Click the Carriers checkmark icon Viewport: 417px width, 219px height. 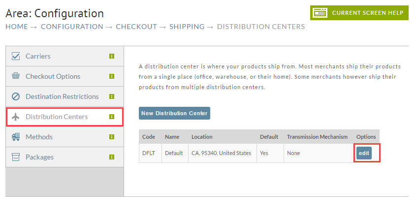[16, 56]
